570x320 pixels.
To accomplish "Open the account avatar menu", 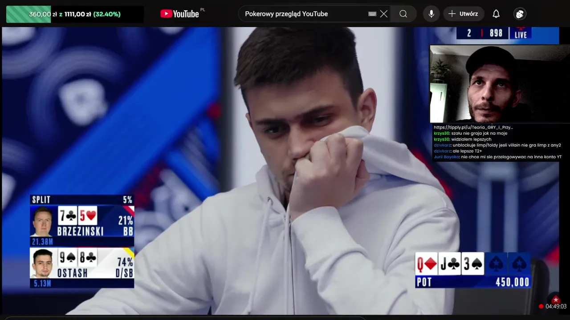I will click(x=520, y=14).
